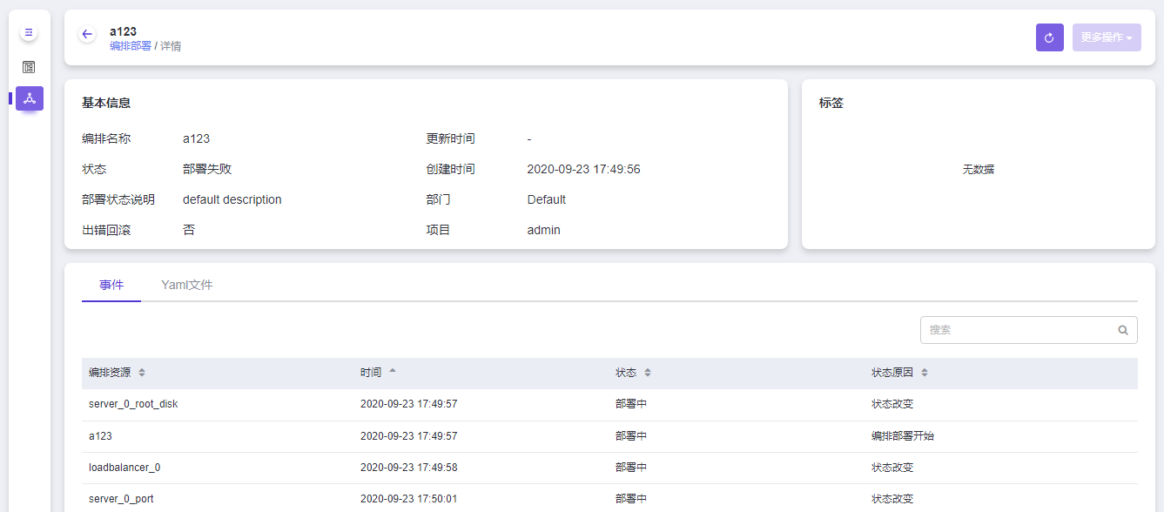
Task: Click the a123 event row
Action: 100,436
